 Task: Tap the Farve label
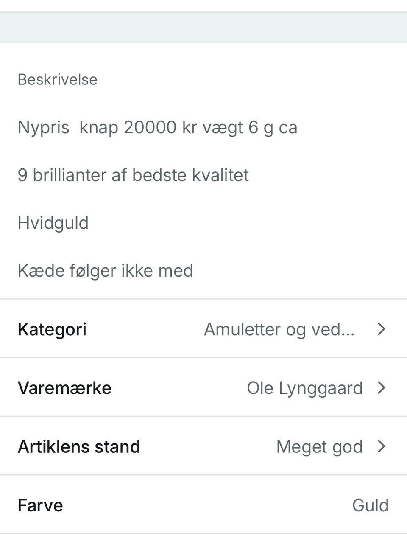click(x=40, y=505)
